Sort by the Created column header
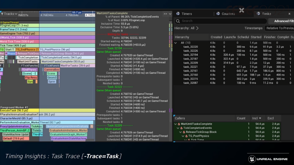 (x=216, y=37)
